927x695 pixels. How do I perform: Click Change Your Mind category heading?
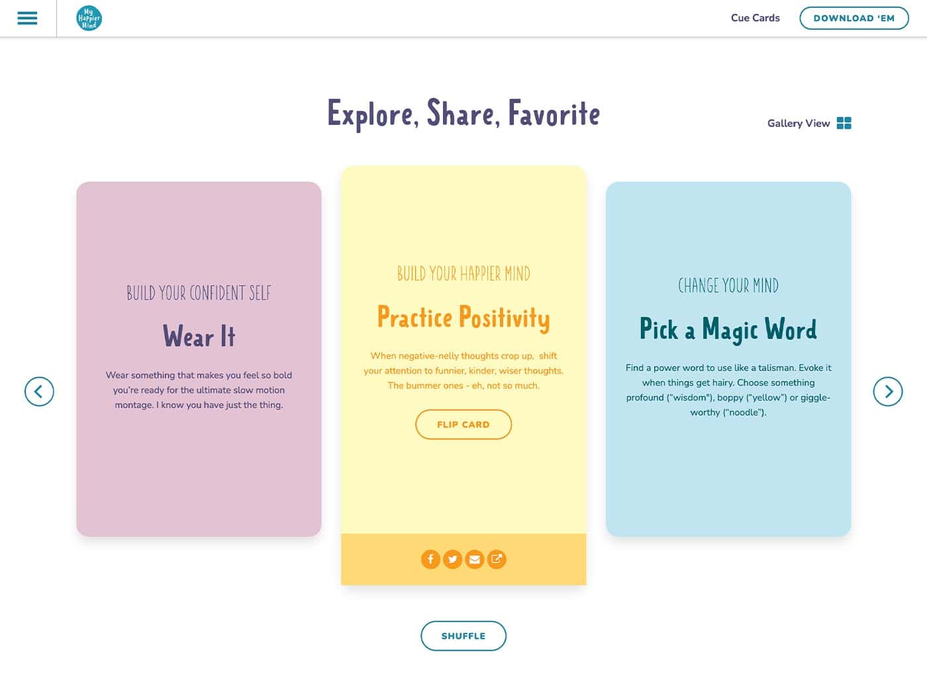tap(728, 285)
